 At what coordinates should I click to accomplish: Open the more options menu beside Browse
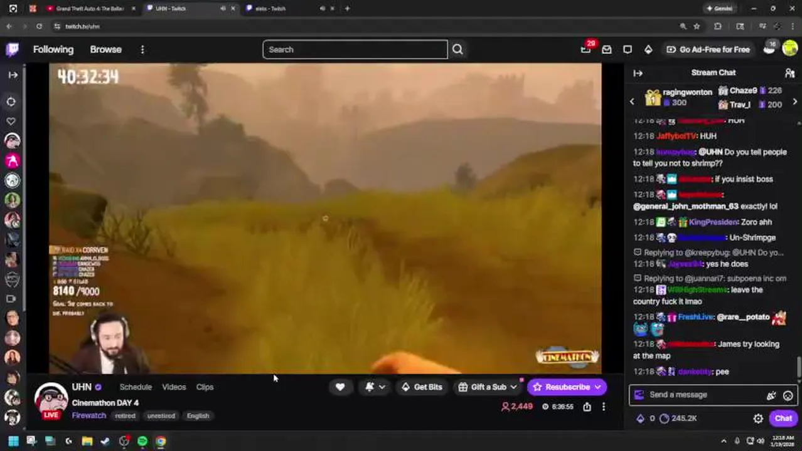point(142,49)
